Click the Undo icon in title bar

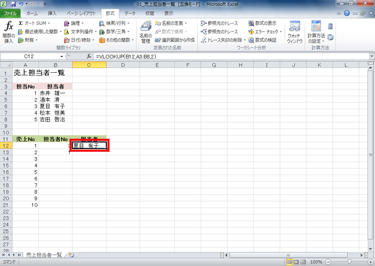coord(21,4)
